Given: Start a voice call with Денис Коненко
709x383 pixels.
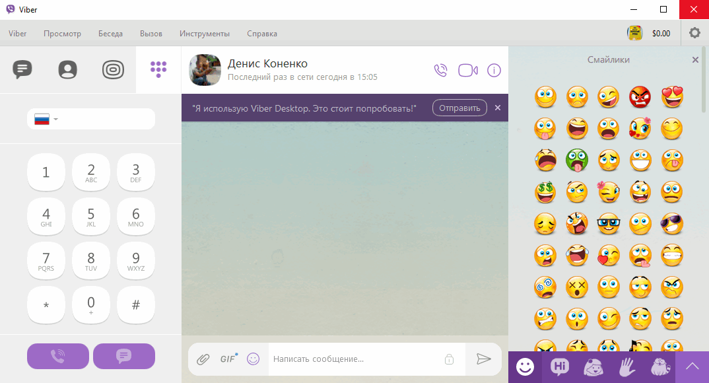Looking at the screenshot, I should tap(440, 70).
